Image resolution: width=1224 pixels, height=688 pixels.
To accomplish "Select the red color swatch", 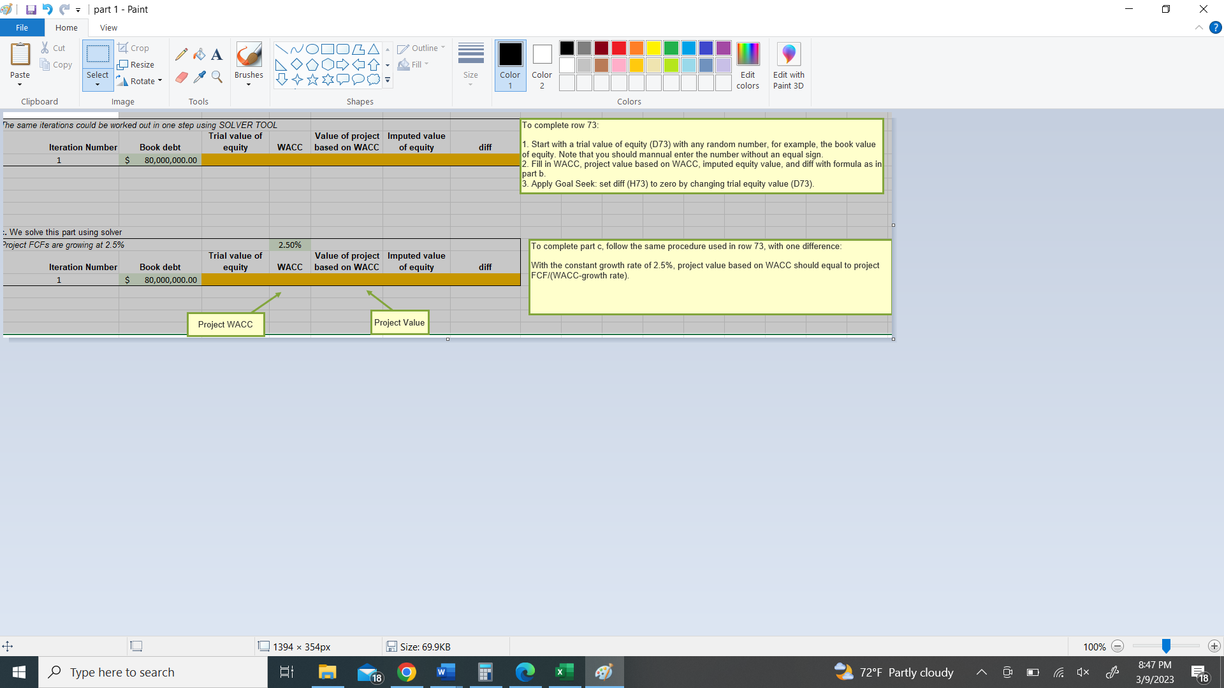I will tap(618, 48).
